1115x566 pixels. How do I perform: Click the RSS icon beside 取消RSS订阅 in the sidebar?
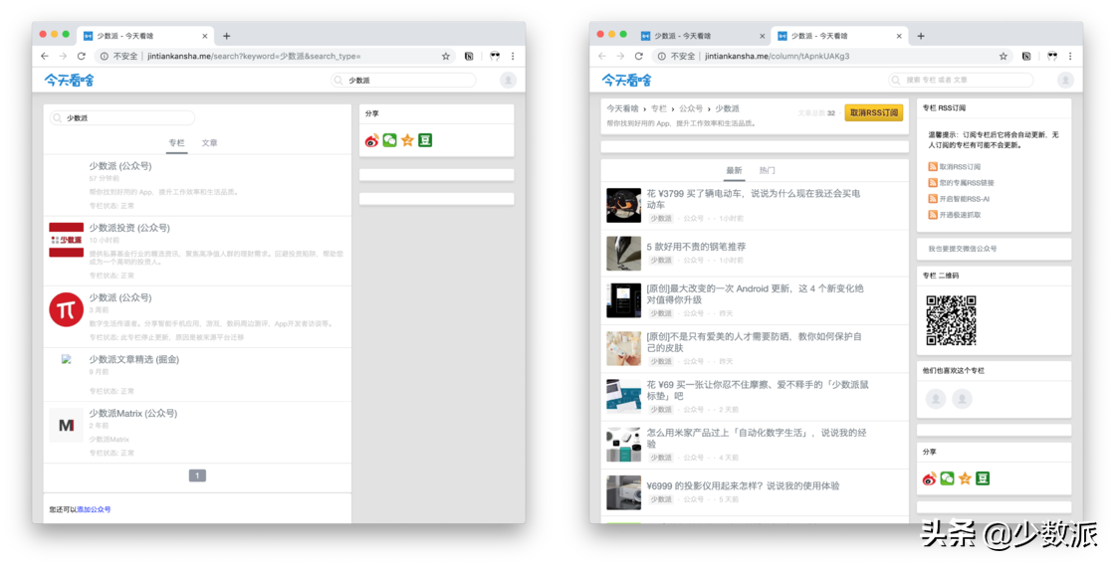point(932,167)
